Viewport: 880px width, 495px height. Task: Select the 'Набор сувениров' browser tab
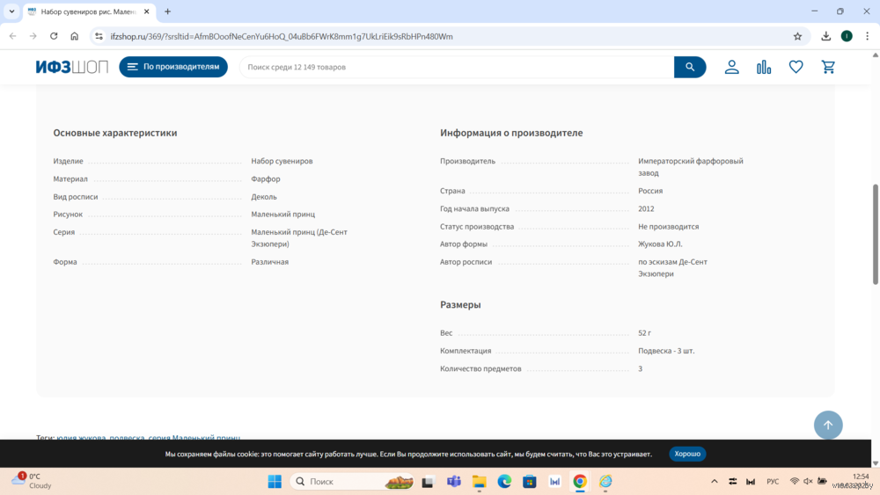[x=89, y=11]
